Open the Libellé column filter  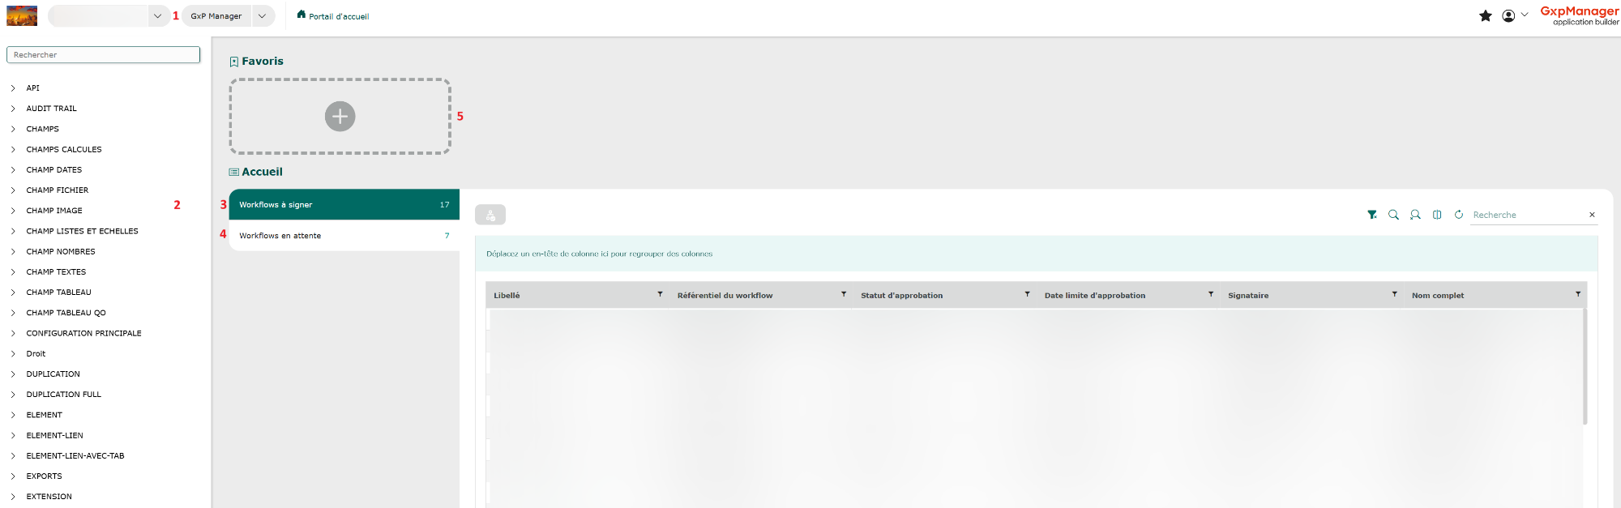tap(660, 294)
